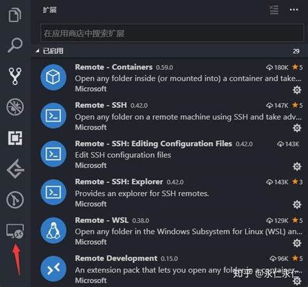
Task: Open the circular git graph activity icon
Action: tap(15, 200)
